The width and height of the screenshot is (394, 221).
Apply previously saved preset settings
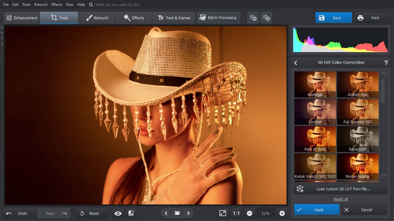pyautogui.click(x=266, y=17)
